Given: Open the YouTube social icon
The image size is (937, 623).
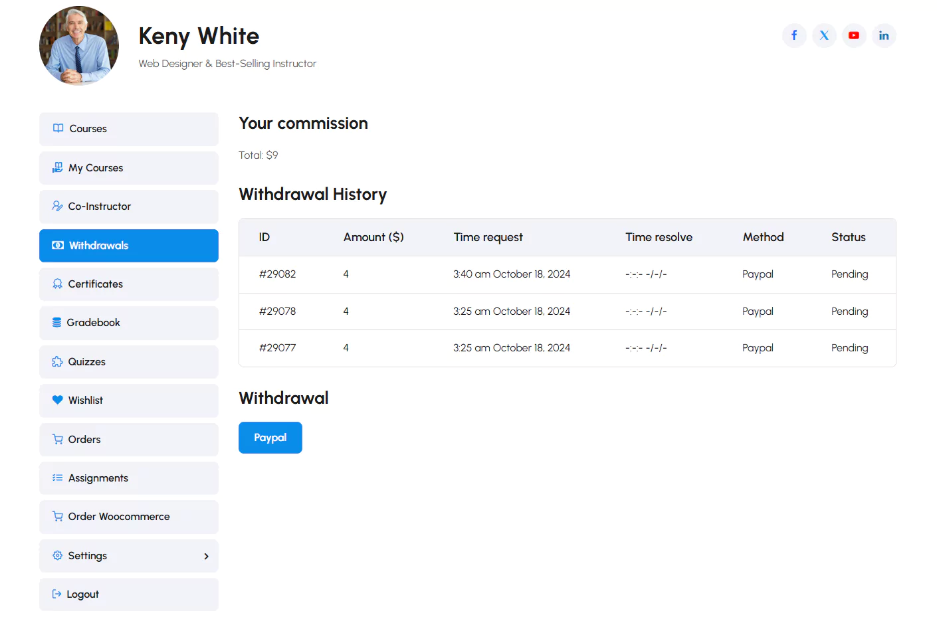Looking at the screenshot, I should [854, 35].
